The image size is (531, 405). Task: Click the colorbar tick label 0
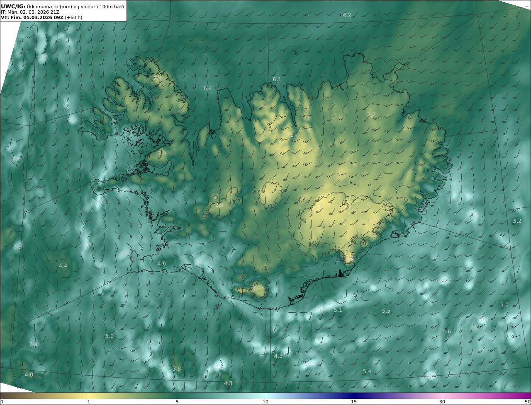point(2,402)
